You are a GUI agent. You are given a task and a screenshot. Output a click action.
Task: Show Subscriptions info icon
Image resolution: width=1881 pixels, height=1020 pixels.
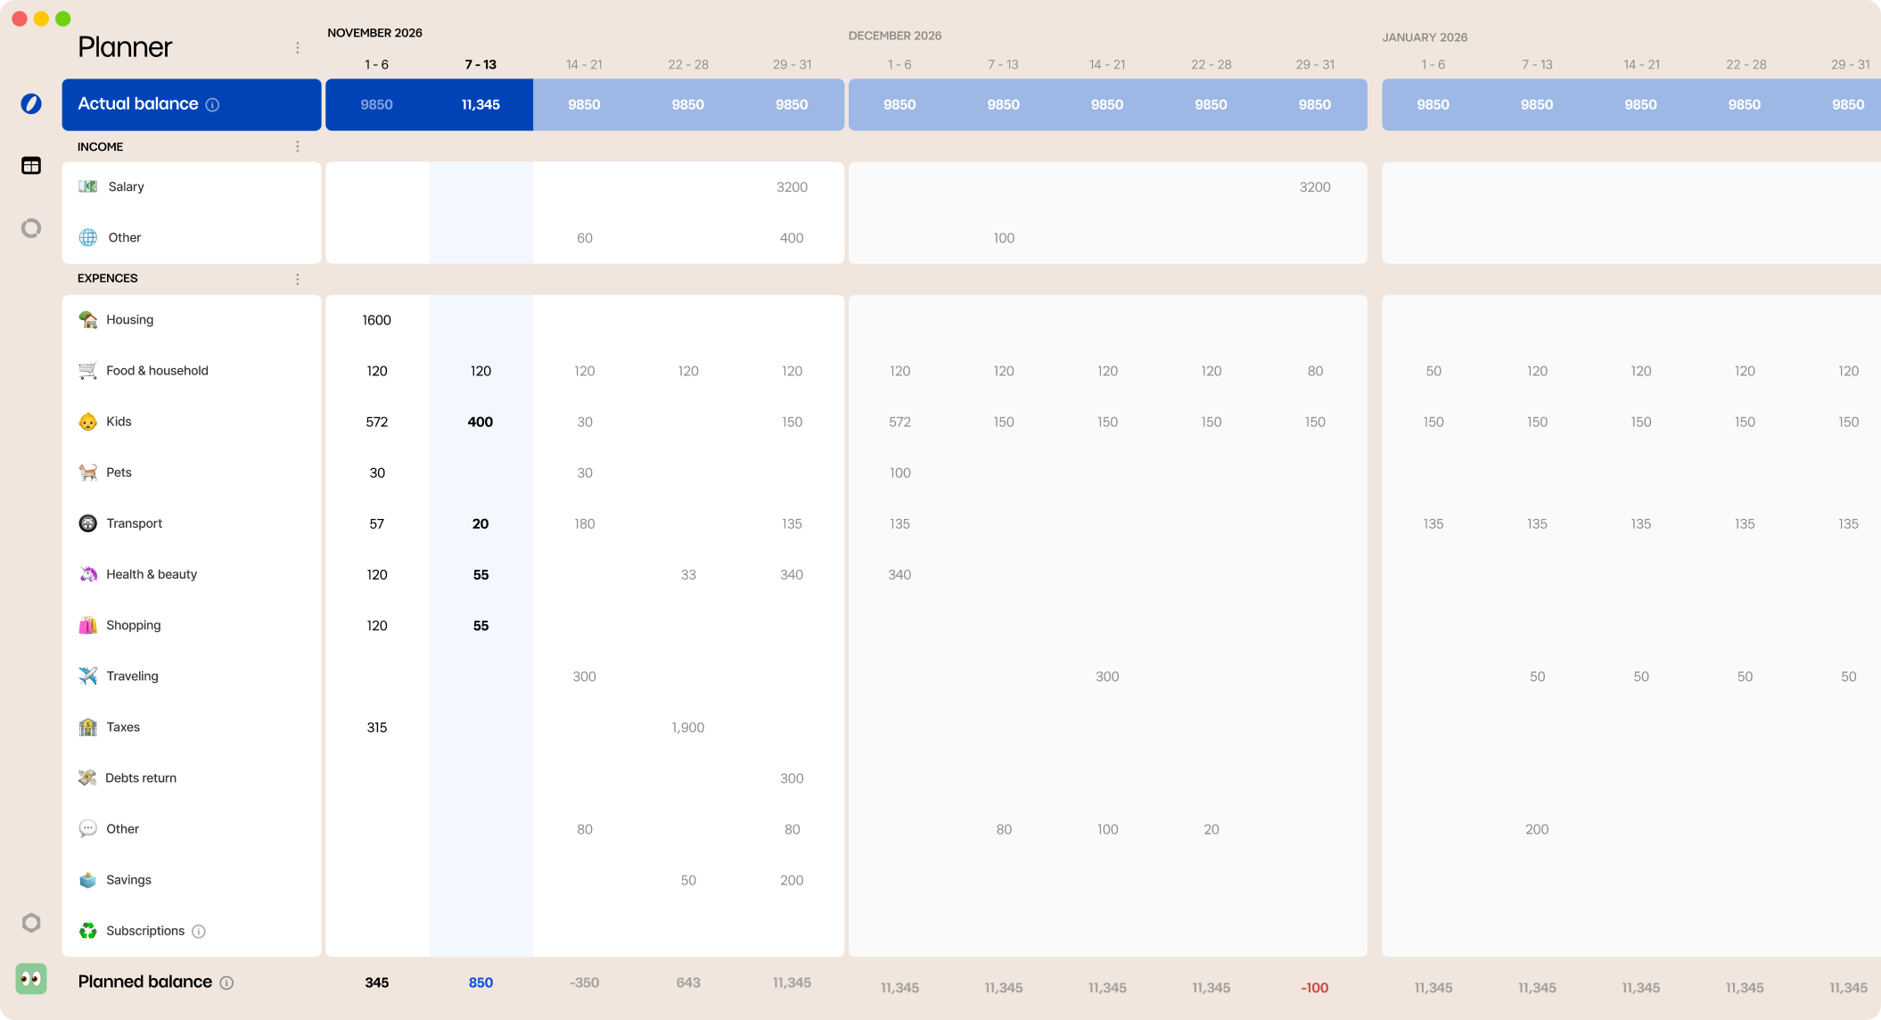click(x=199, y=932)
